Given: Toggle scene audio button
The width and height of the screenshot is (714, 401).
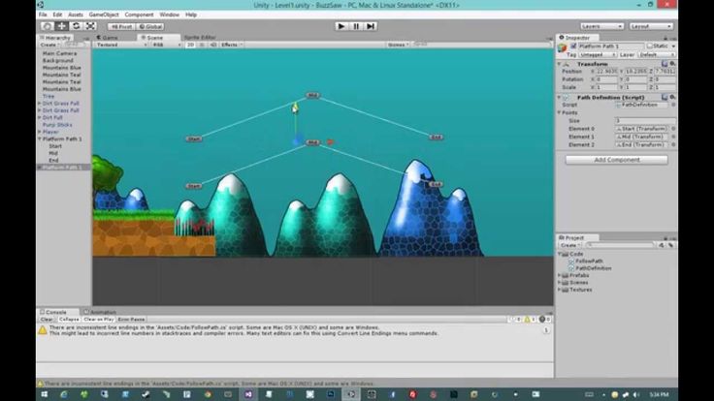Looking at the screenshot, I should [212, 45].
